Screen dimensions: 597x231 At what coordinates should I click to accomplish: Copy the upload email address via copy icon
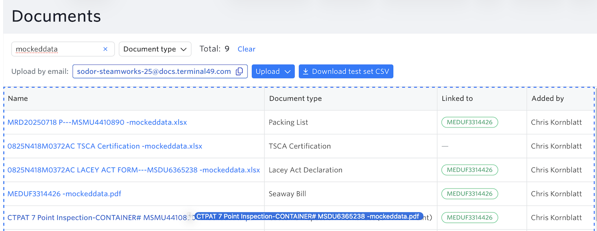click(239, 71)
